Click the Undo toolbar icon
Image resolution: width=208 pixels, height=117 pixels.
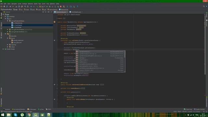[10, 6]
